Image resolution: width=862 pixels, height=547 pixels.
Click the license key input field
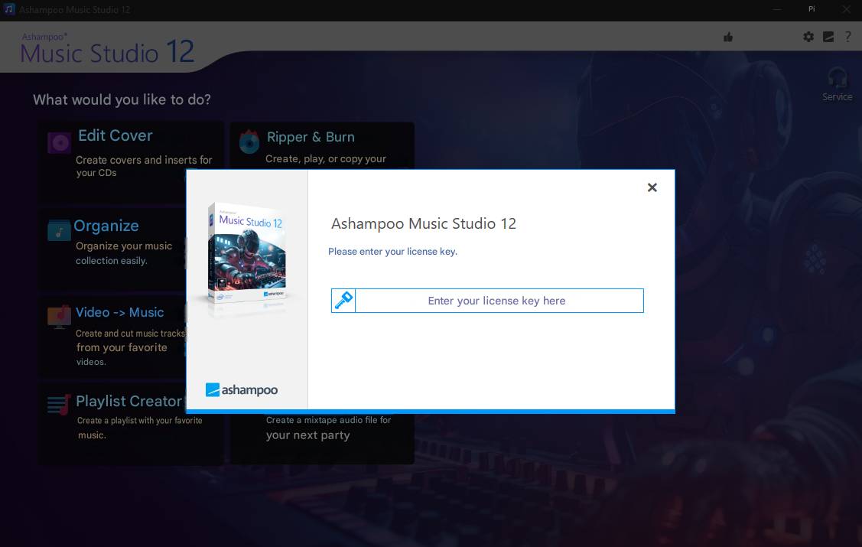pyautogui.click(x=499, y=301)
